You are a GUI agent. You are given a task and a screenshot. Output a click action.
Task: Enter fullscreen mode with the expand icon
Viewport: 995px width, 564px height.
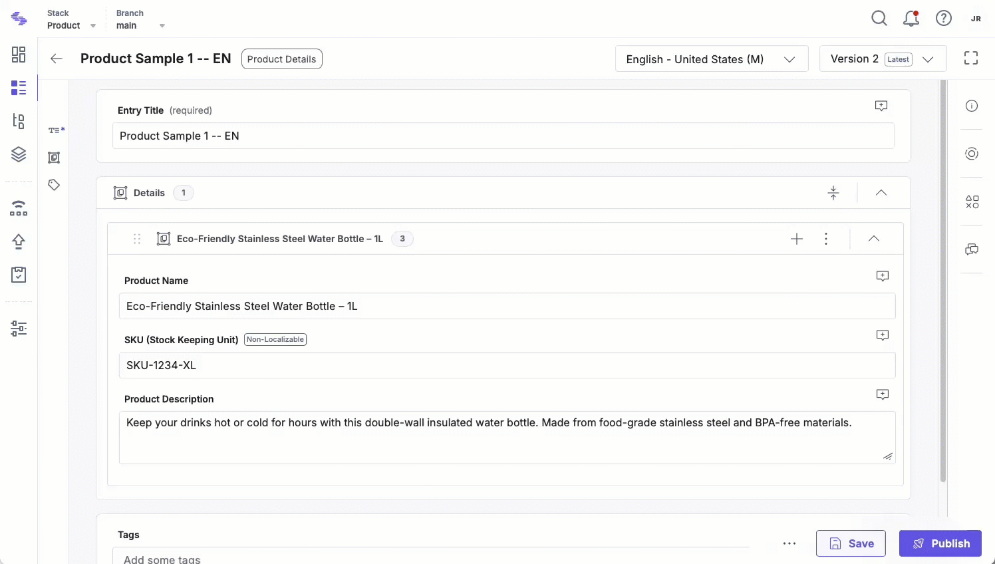pos(971,59)
